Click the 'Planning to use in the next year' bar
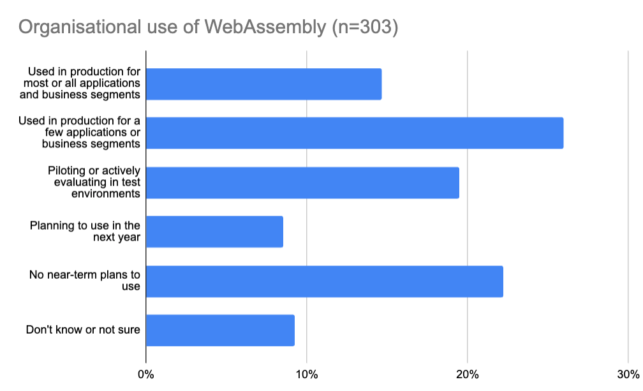This screenshot has width=643, height=391. [214, 232]
